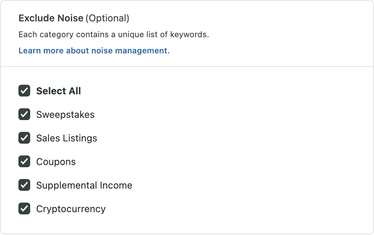This screenshot has height=235, width=374.
Task: Click the Coupons label text
Action: tap(56, 162)
